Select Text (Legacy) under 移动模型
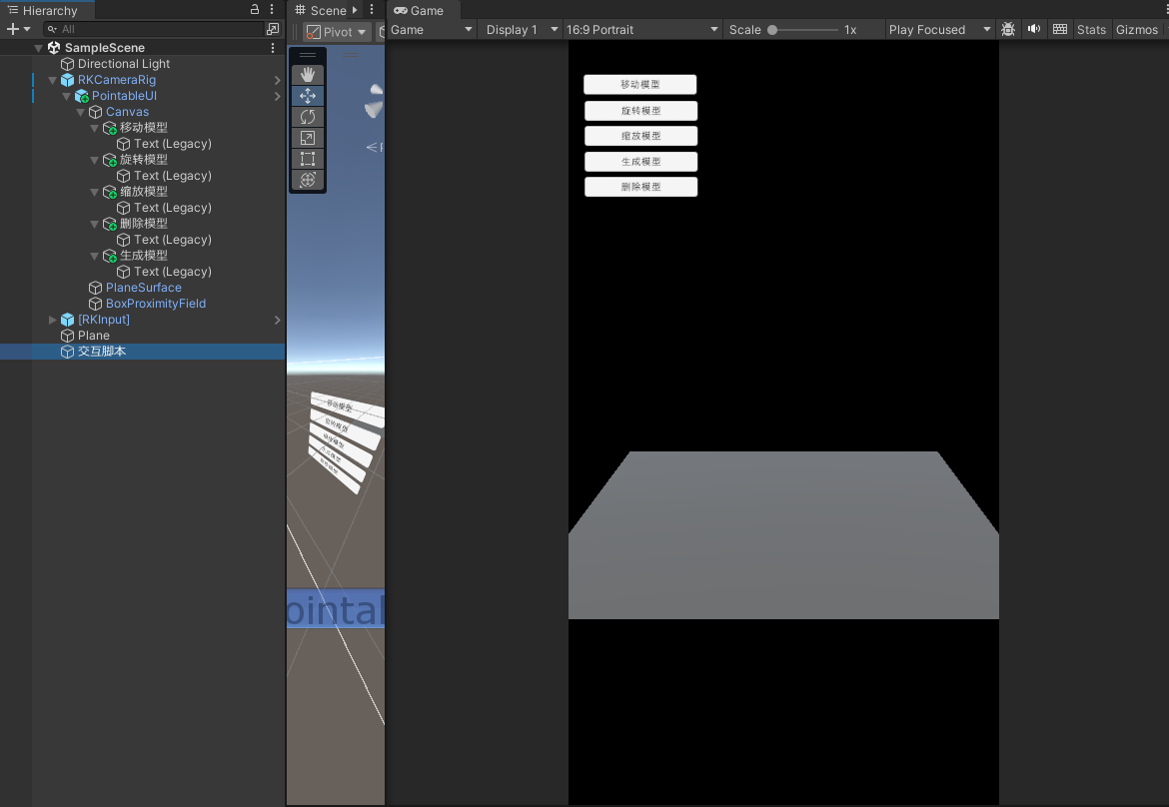 click(172, 144)
